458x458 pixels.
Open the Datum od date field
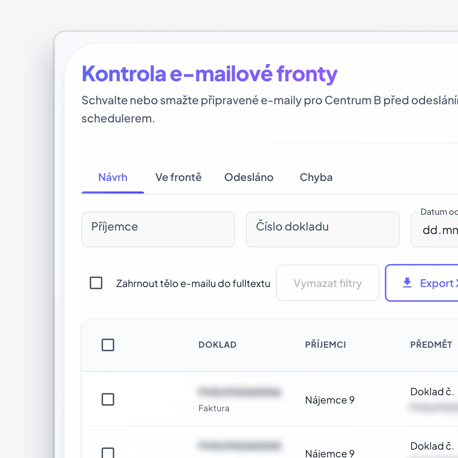pos(434,229)
